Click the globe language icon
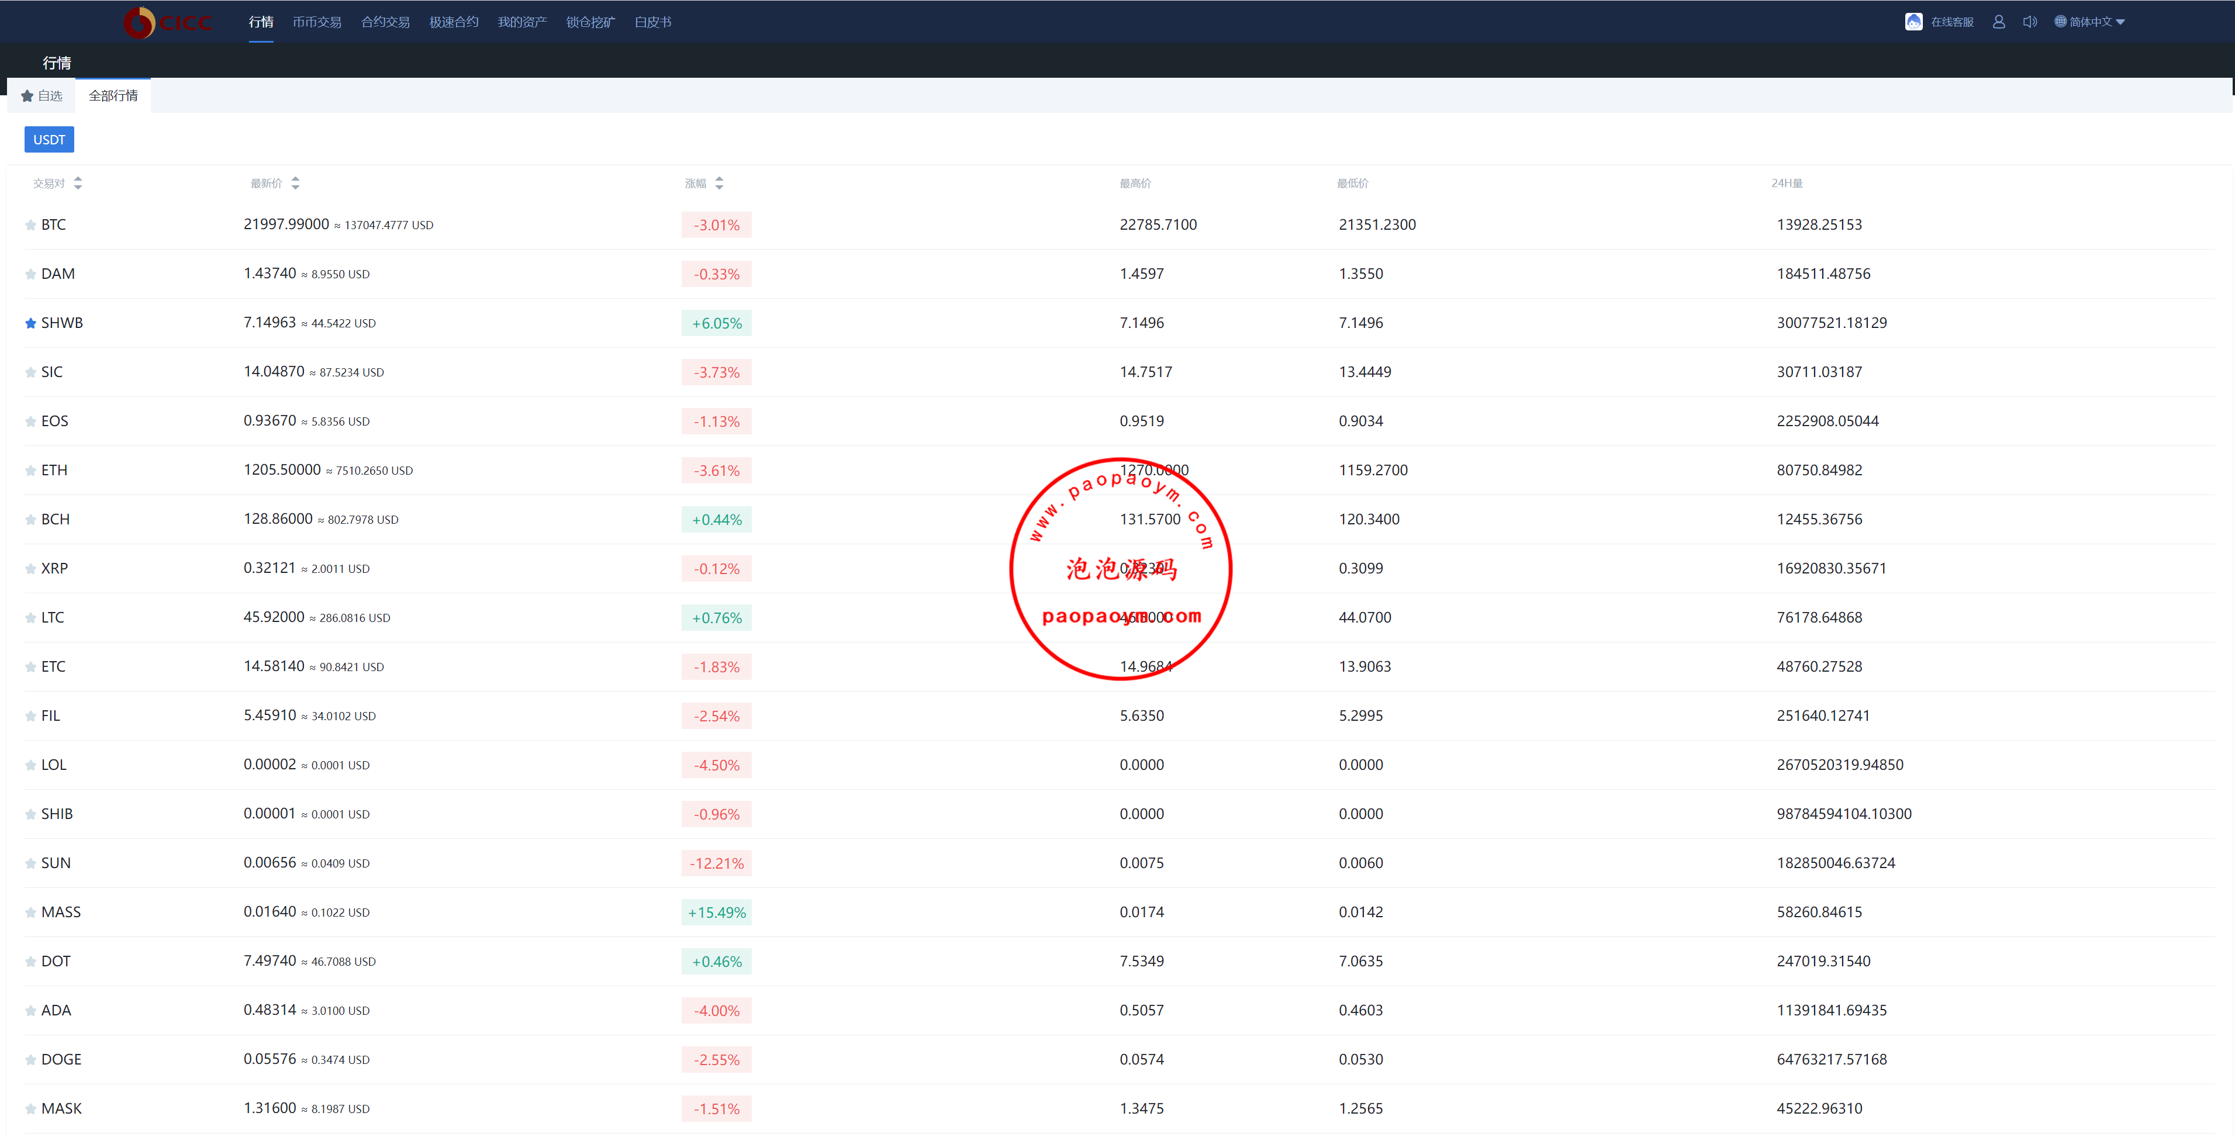This screenshot has width=2235, height=1137. 2060,22
